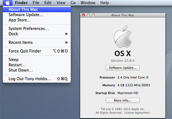Select About This Mac menu entry
Image resolution: width=172 pixels, height=119 pixels.
[x=37, y=9]
